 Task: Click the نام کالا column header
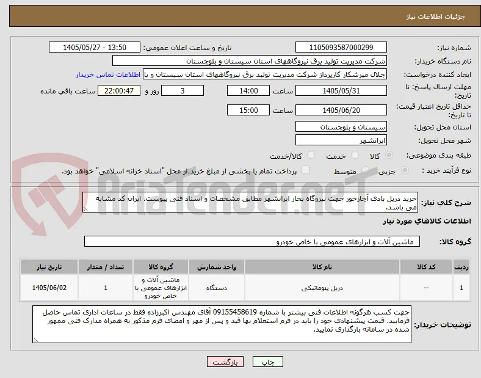322,267
